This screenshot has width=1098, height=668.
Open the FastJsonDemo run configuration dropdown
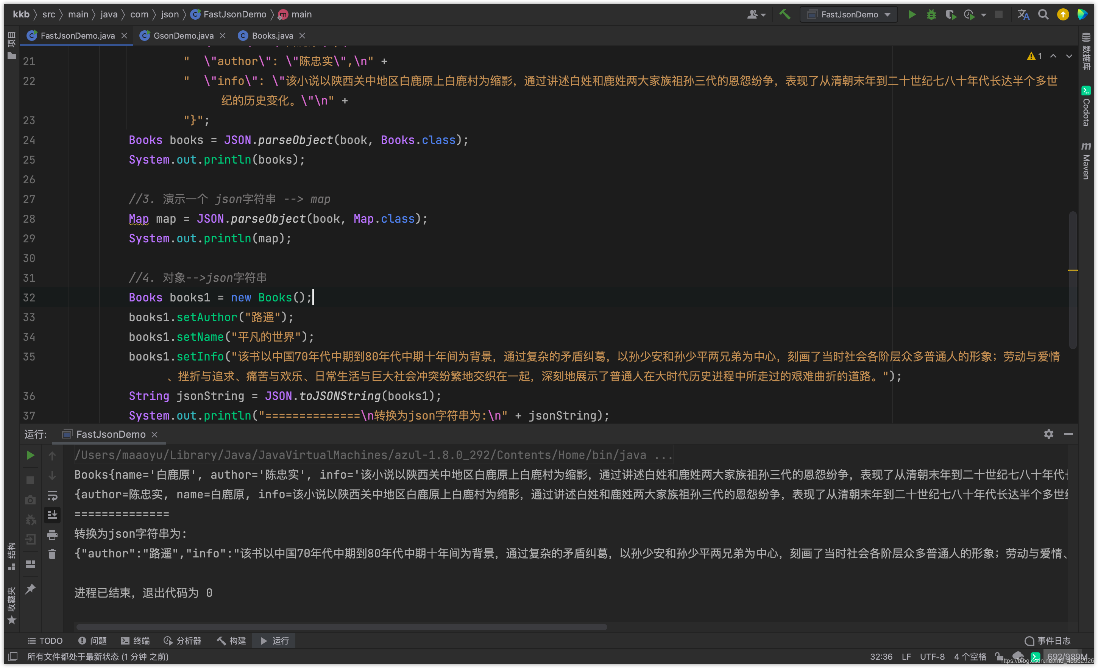(x=849, y=15)
